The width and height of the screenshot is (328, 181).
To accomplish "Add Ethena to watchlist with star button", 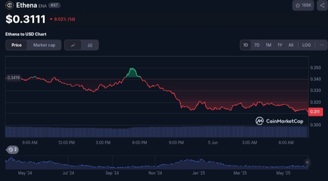I will point(303,5).
